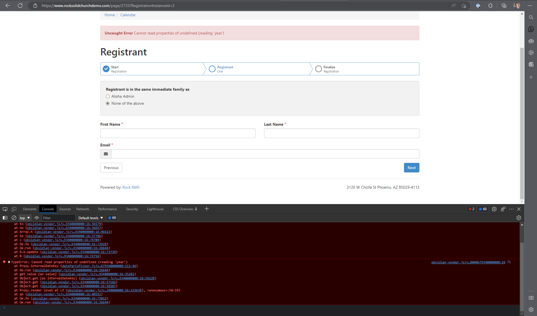Image resolution: width=537 pixels, height=316 pixels.
Task: Click the console Filter box
Action: 59,218
